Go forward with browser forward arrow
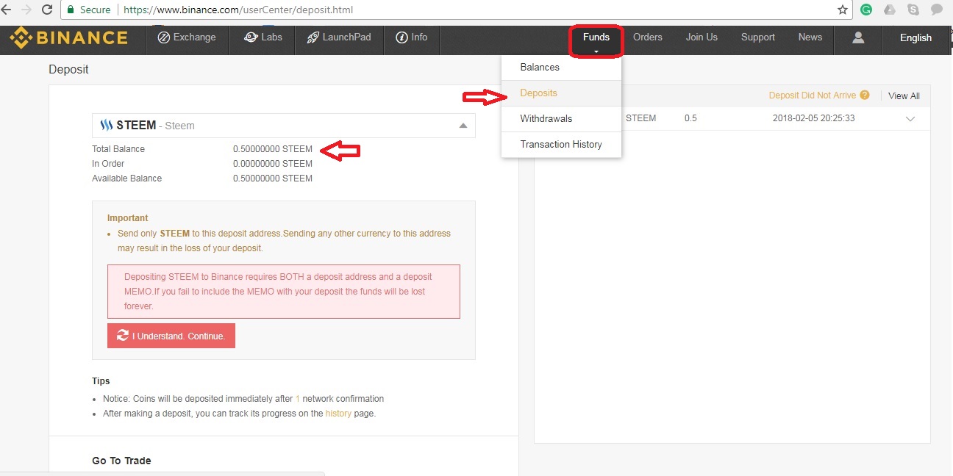Image resolution: width=953 pixels, height=476 pixels. [x=27, y=10]
